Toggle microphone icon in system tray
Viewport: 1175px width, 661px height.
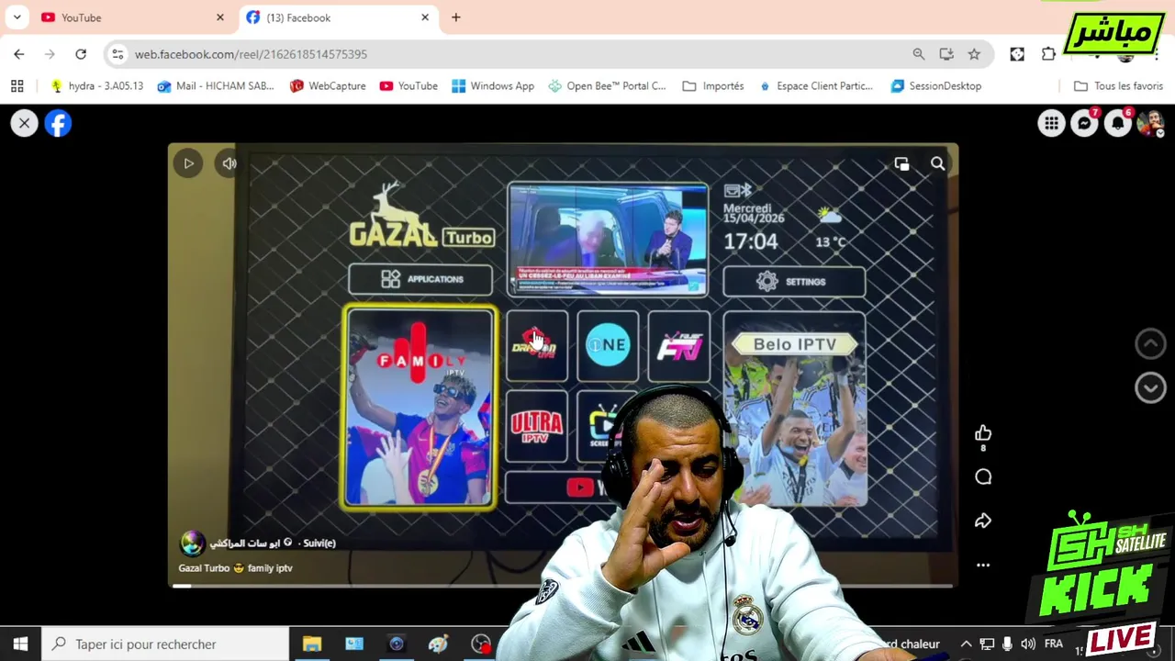1007,644
